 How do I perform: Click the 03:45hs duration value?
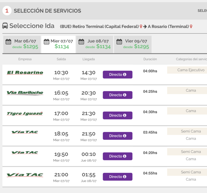150,133
